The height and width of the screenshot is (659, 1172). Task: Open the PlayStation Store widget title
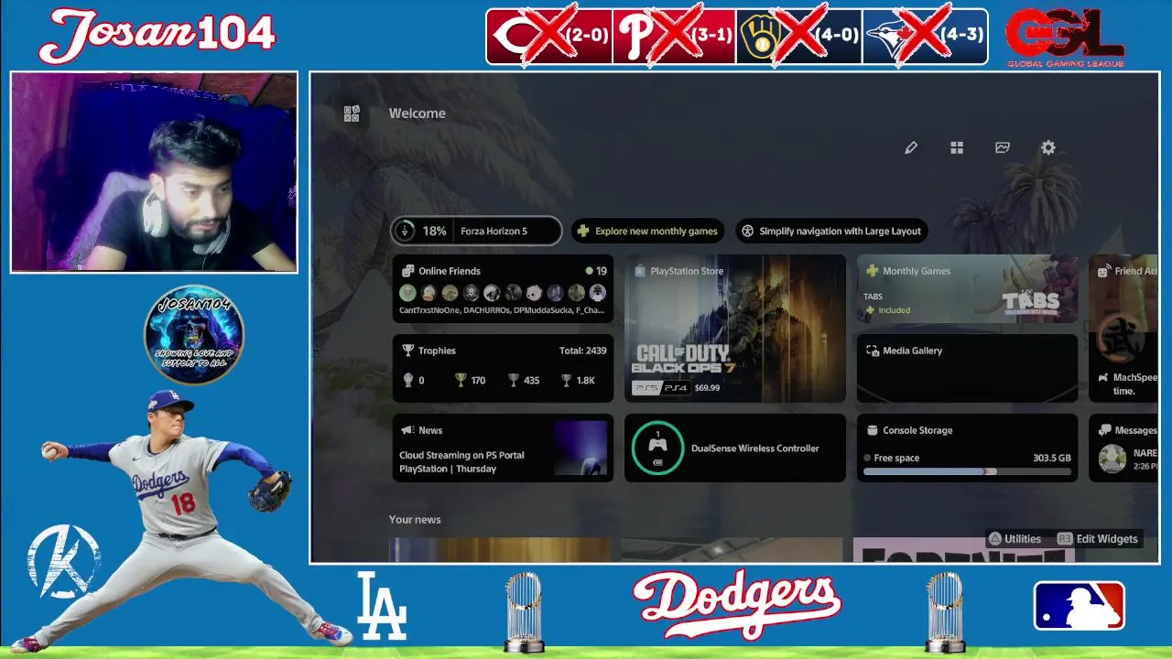[687, 271]
